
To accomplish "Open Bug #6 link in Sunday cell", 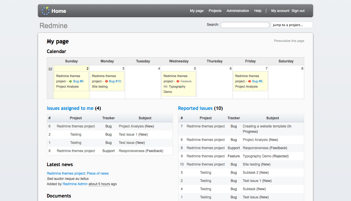I will tap(78, 81).
